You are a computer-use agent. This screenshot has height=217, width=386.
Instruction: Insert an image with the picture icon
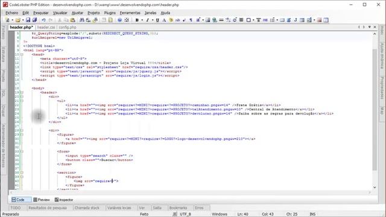(x=207, y=20)
